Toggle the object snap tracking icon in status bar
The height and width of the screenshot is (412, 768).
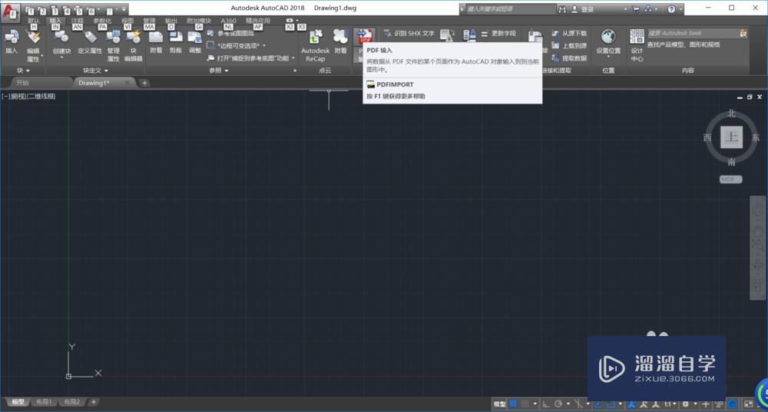(x=598, y=404)
